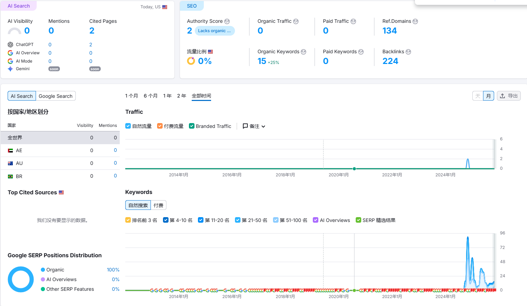Click globe icon next to Paid Traffic
The image size is (527, 306).
353,21
